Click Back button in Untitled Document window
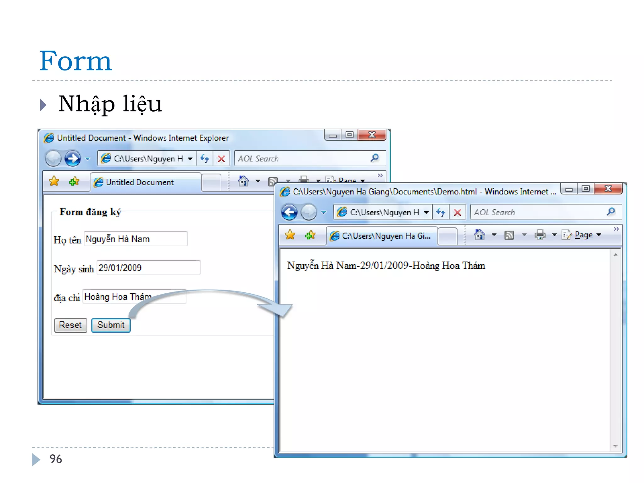The image size is (644, 483). [53, 158]
